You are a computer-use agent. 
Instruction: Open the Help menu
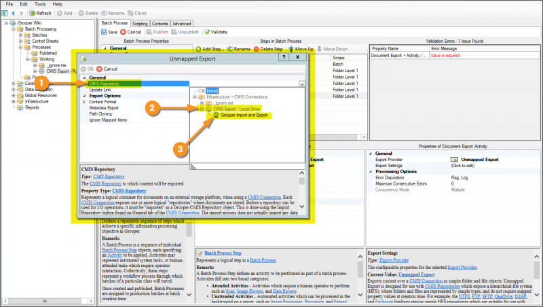pyautogui.click(x=57, y=4)
